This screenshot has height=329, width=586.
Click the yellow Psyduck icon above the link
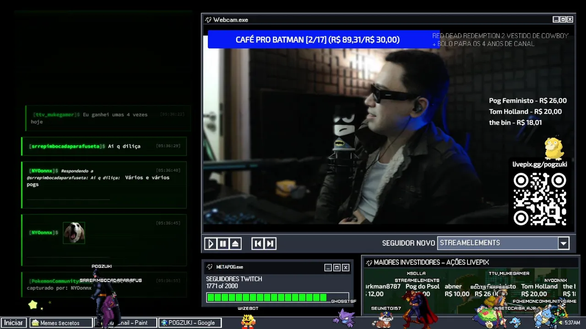pos(554,148)
